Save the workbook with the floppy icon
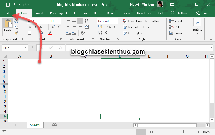The height and width of the screenshot is (135, 215). coord(8,5)
